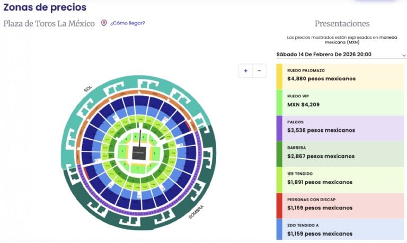The height and width of the screenshot is (243, 407).
Task: Zoom in the seat map with plus
Action: 246,70
